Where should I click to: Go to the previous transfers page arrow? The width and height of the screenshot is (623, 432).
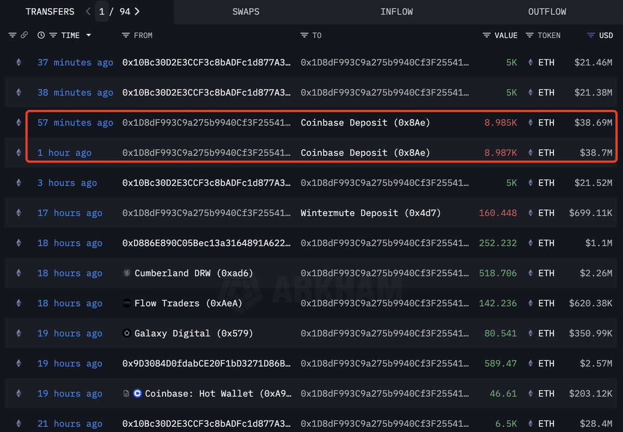coord(88,11)
